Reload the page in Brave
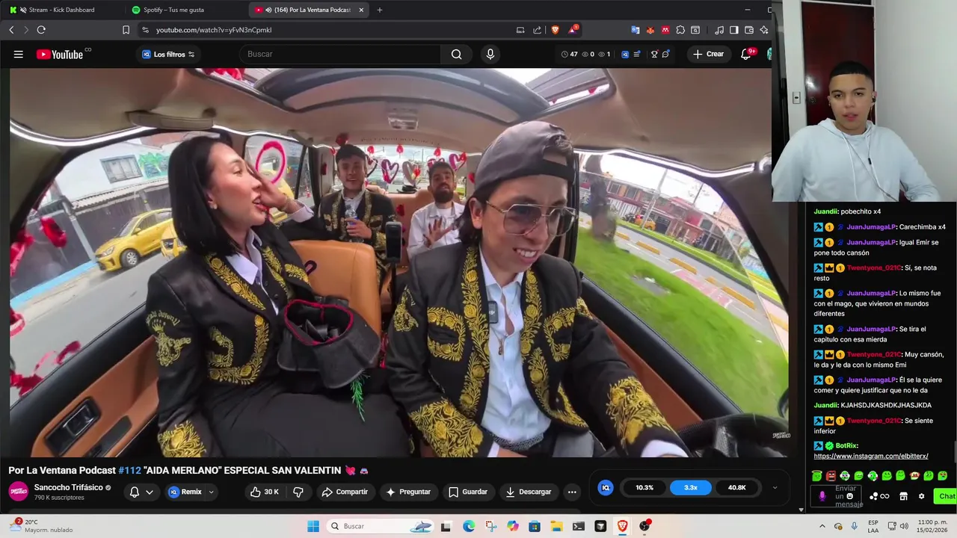The height and width of the screenshot is (538, 957). pos(41,30)
